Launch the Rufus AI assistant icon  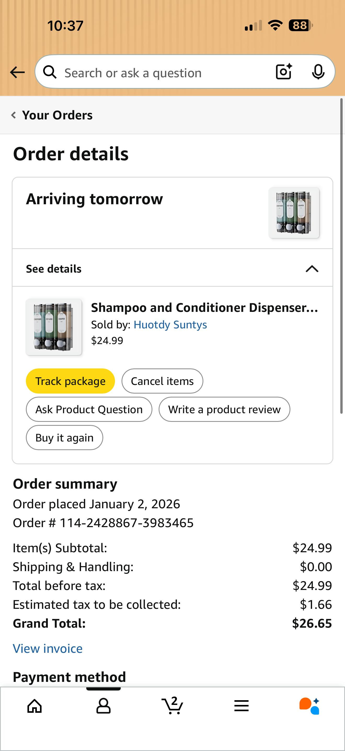click(x=309, y=706)
